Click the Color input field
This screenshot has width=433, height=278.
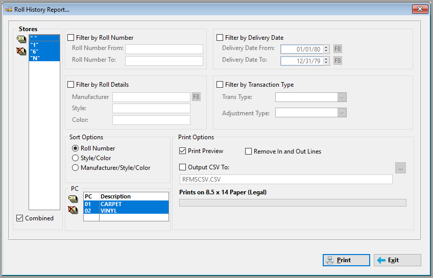(x=151, y=120)
